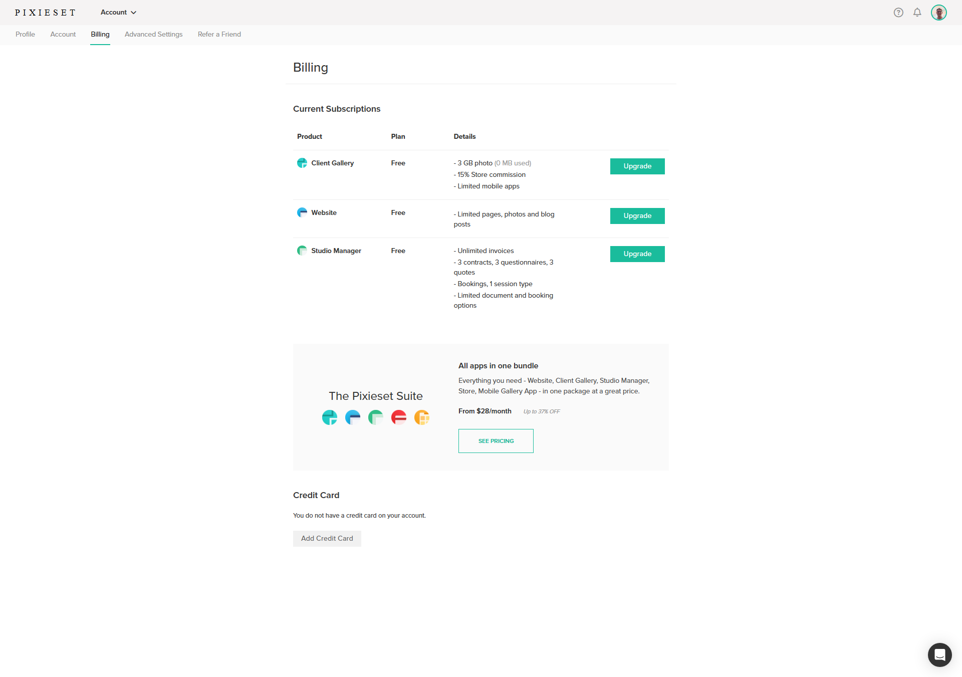Screen dimensions: 962x677
Task: Click the red Store suite icon
Action: pos(399,417)
